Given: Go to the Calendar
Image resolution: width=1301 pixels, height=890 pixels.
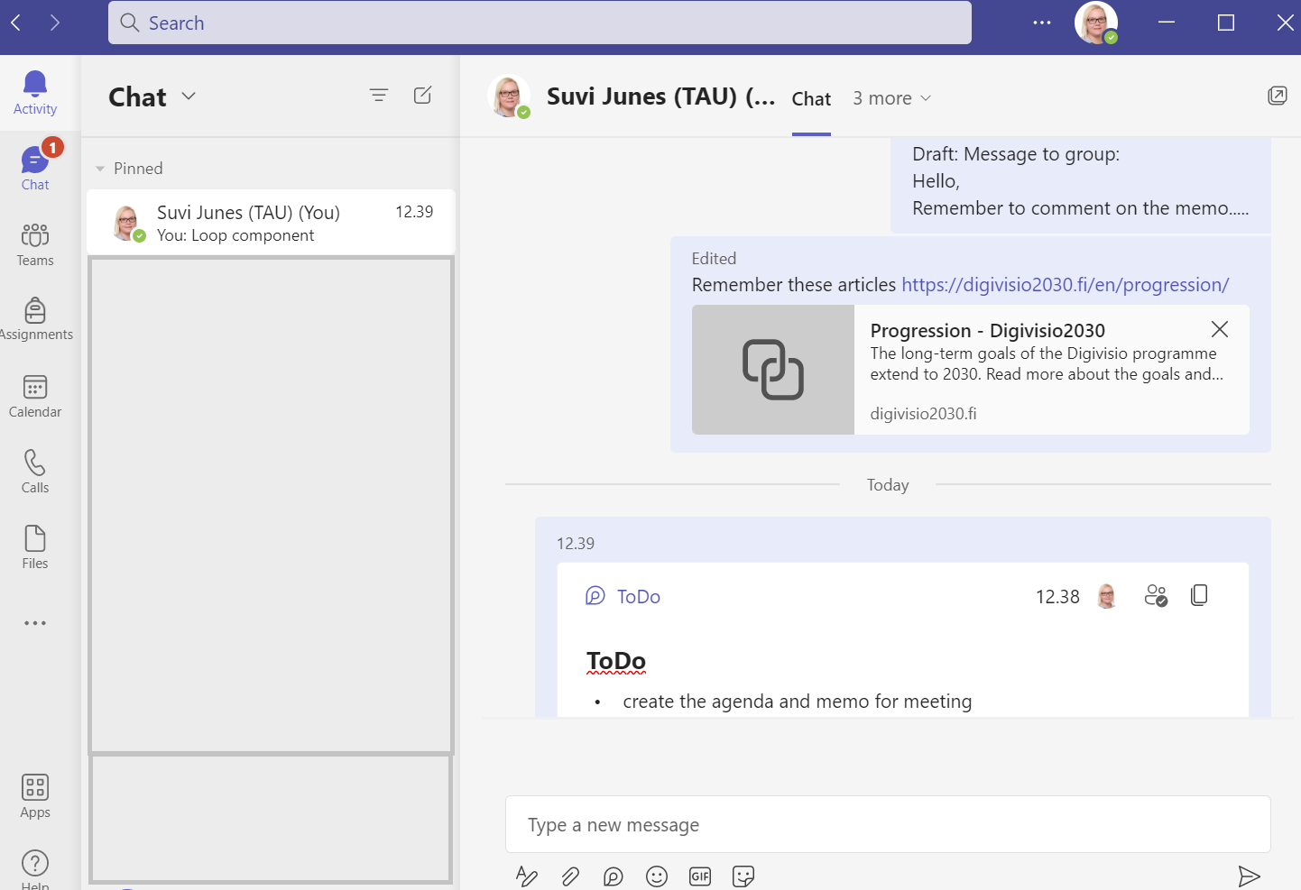Looking at the screenshot, I should 34,393.
